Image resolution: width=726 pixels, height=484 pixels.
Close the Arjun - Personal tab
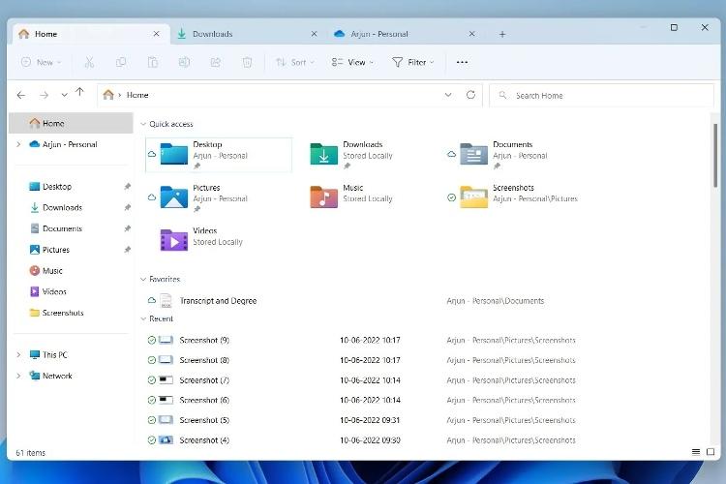[471, 34]
